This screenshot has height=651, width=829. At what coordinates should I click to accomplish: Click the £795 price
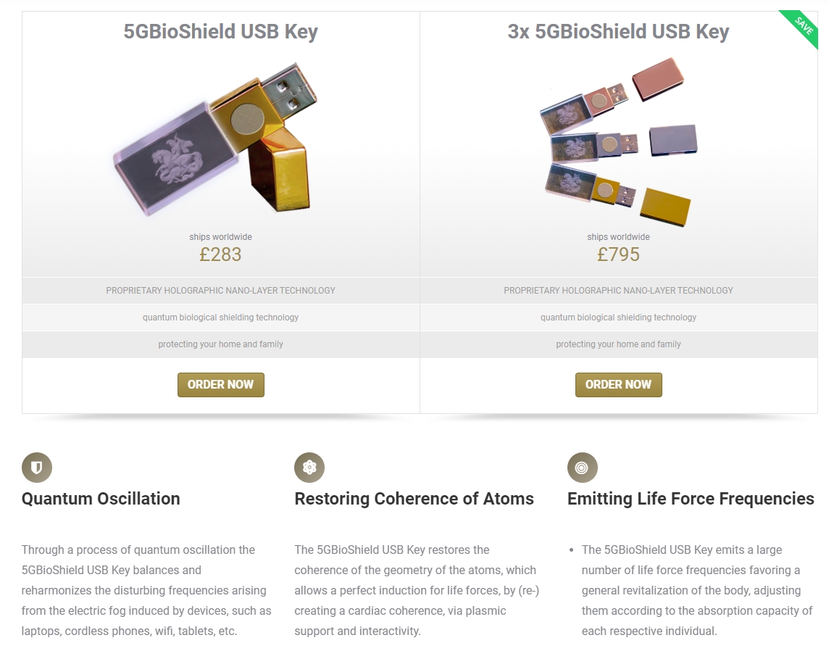[x=618, y=254]
